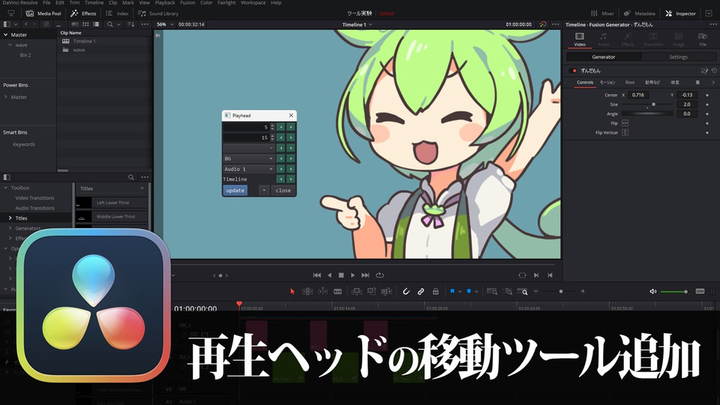Click the Flip Vertical checkbox
The height and width of the screenshot is (405, 720).
[625, 132]
